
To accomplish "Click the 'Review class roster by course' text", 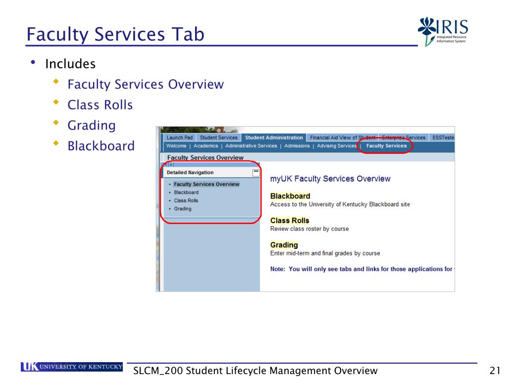I will (x=309, y=229).
